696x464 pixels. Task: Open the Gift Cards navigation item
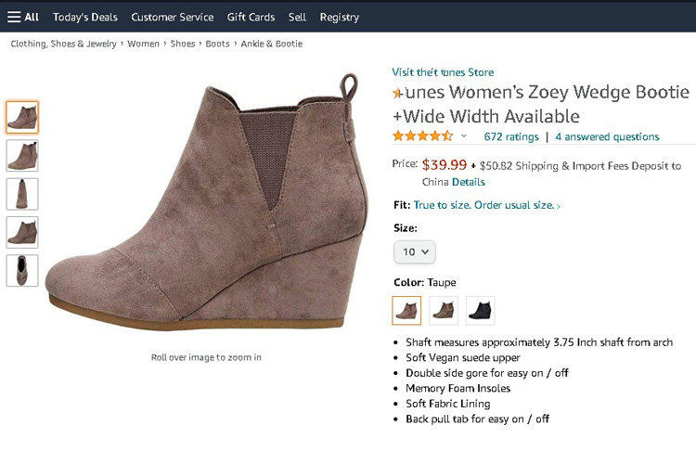coord(251,17)
